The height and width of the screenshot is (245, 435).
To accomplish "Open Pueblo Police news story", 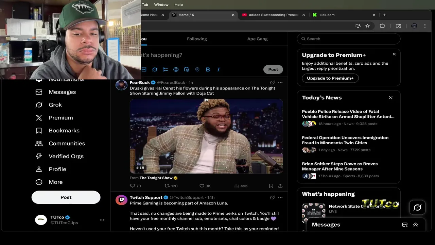I will [x=348, y=117].
